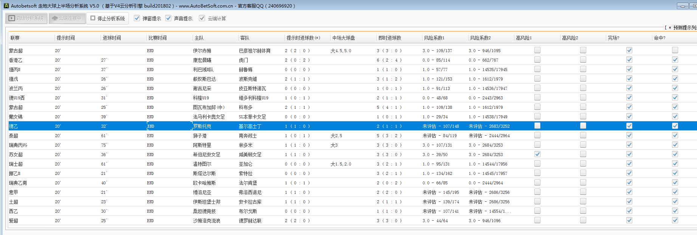
Task: Check 命中? for the 伊尔赤姆 match row
Action: tap(675, 50)
